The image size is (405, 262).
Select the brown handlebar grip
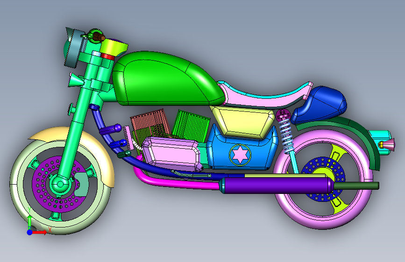99,38
